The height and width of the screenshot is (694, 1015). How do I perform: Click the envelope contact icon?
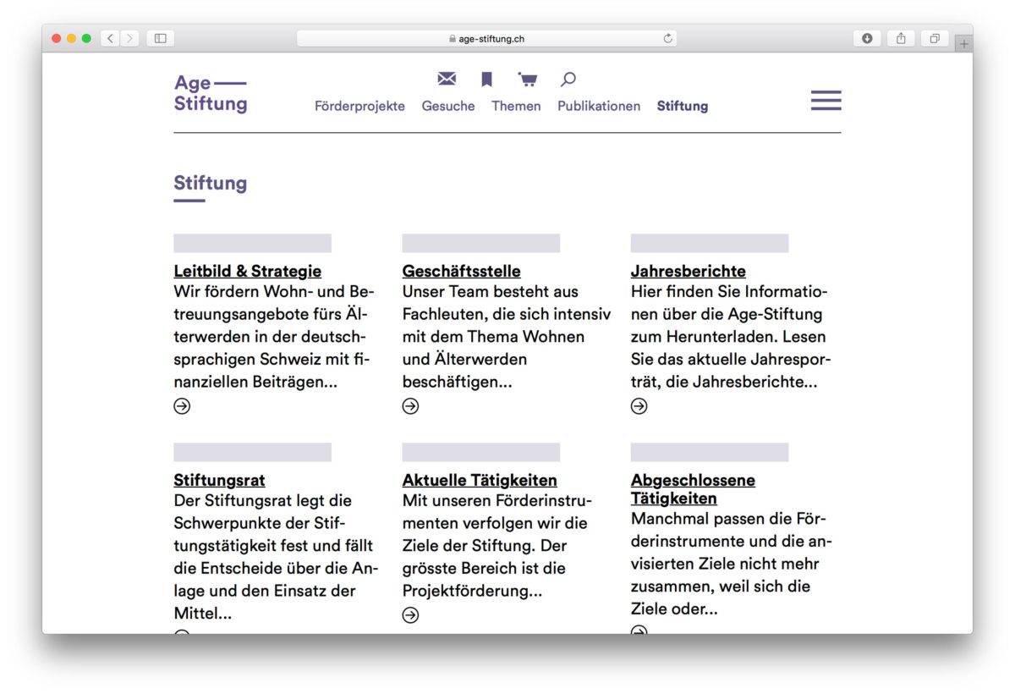[447, 79]
